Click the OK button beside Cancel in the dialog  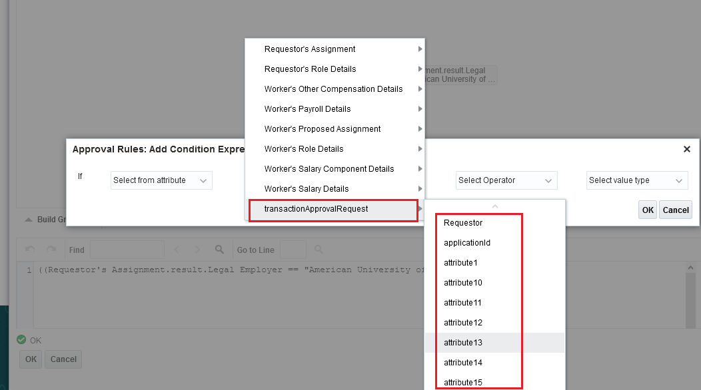647,210
